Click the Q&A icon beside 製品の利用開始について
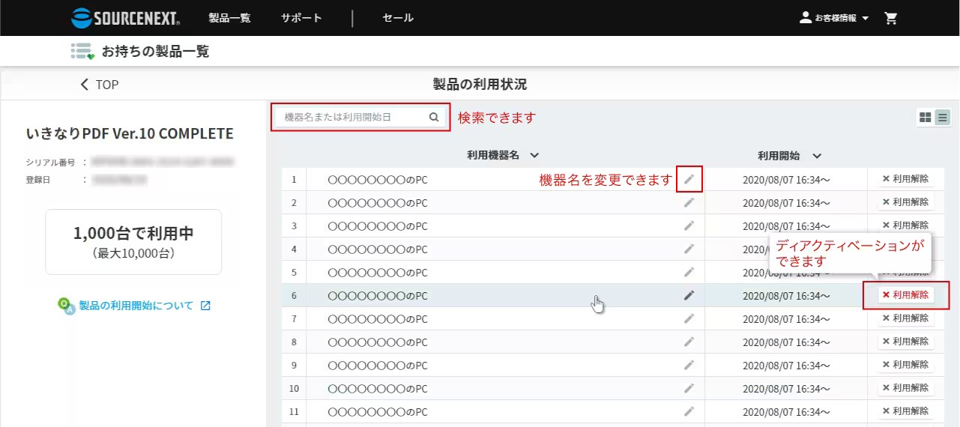960x427 pixels. tap(66, 306)
